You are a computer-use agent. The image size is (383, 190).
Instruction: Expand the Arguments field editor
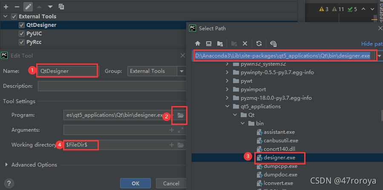[181, 130]
